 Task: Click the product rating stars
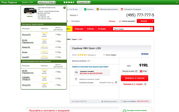tap(83, 55)
